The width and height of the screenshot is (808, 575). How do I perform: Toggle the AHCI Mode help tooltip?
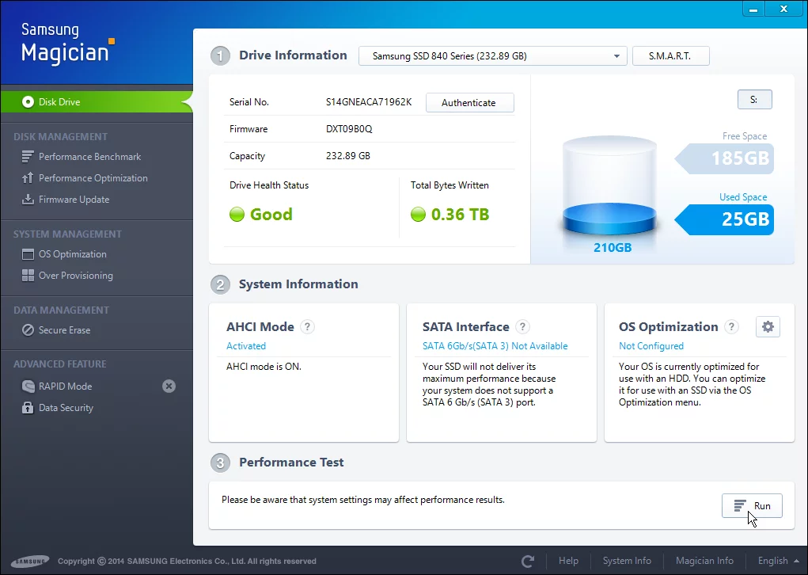click(x=306, y=326)
